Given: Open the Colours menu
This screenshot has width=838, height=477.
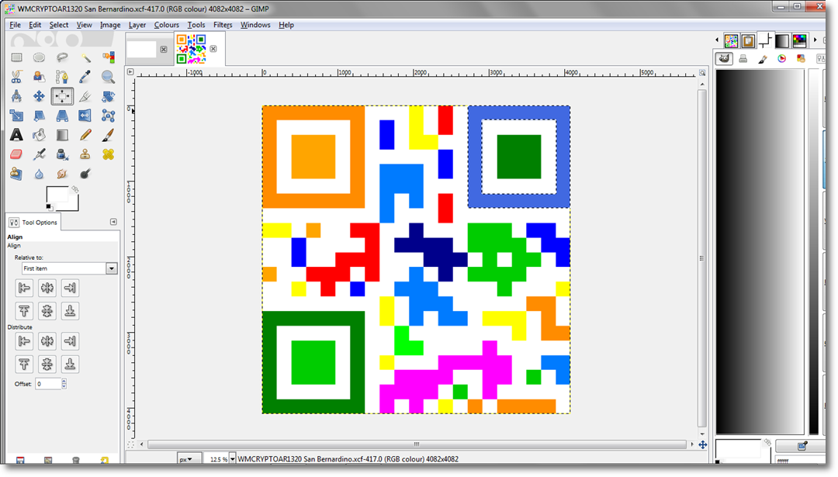Looking at the screenshot, I should [166, 25].
